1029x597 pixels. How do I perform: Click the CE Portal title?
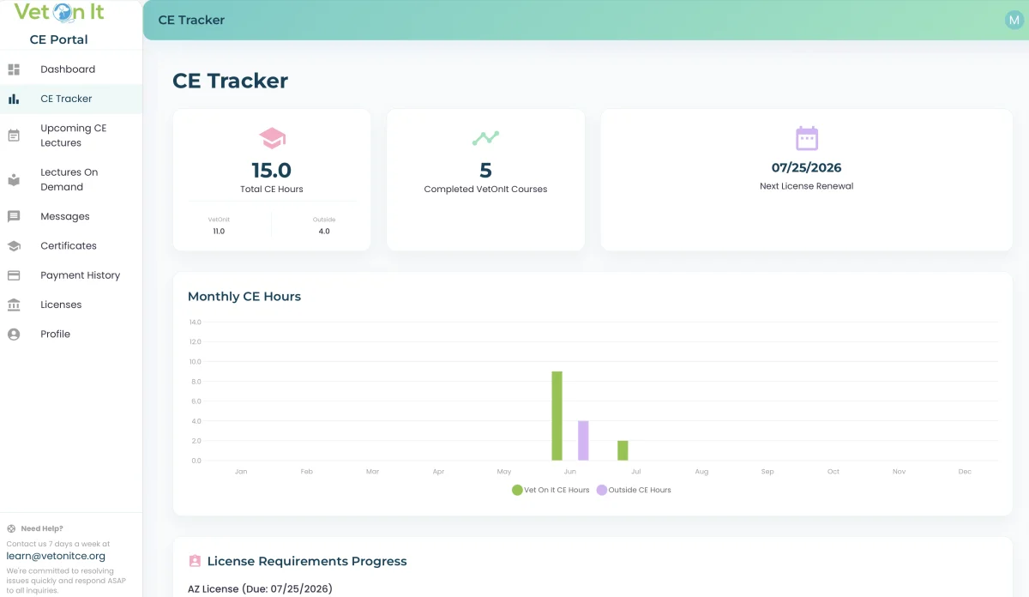(x=58, y=39)
